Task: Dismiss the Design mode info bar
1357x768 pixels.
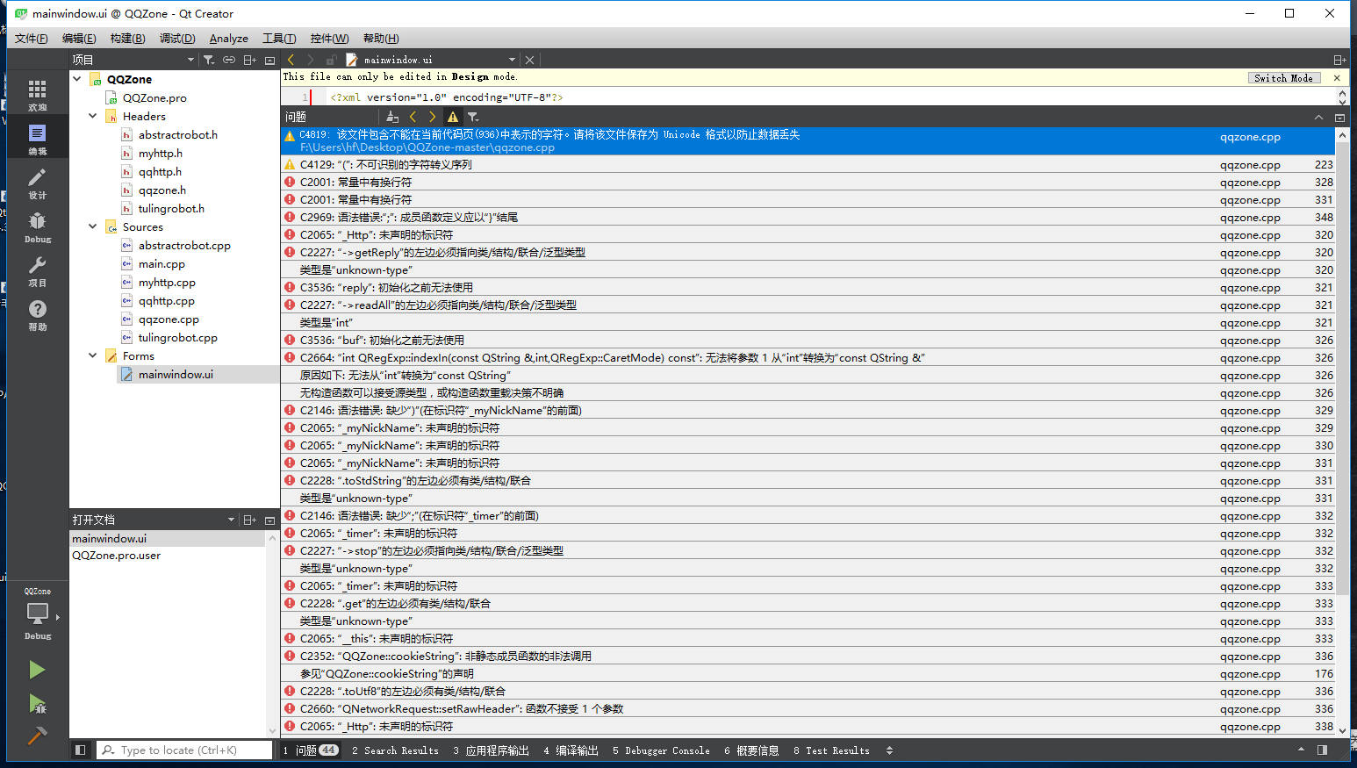Action: point(1337,78)
